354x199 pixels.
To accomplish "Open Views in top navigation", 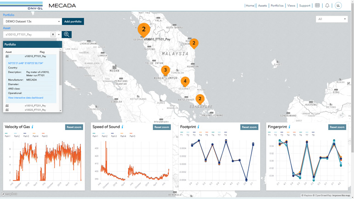I will pyautogui.click(x=291, y=6).
